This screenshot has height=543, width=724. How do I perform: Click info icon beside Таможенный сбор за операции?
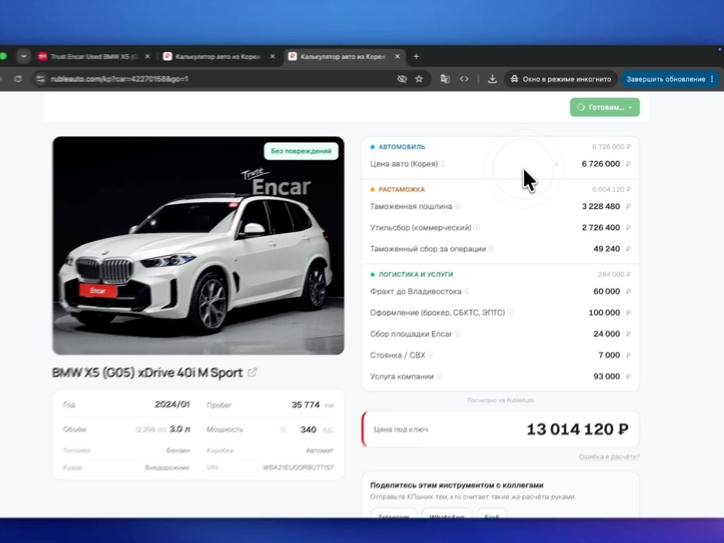point(491,248)
